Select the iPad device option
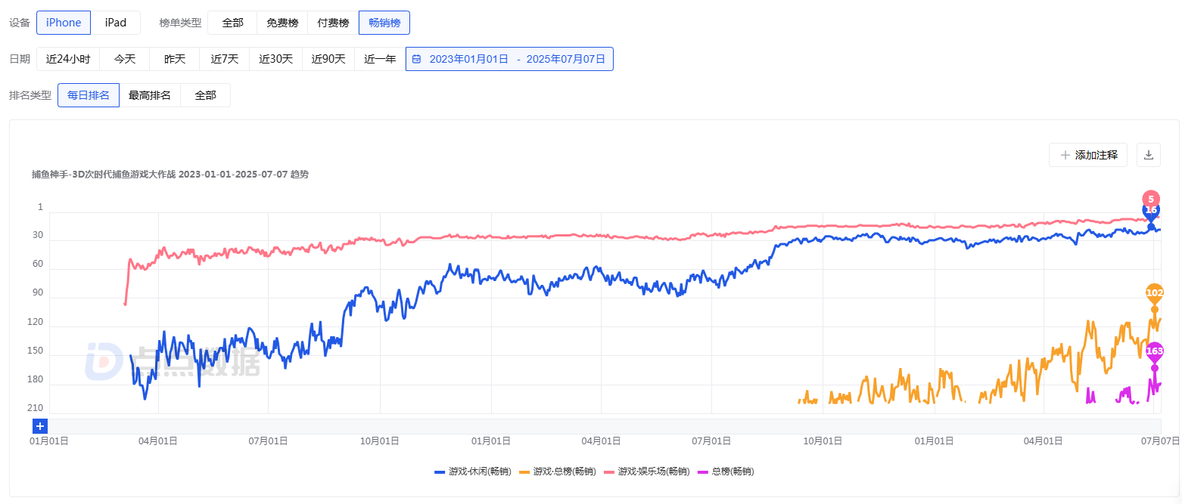This screenshot has width=1182, height=504. coord(115,23)
